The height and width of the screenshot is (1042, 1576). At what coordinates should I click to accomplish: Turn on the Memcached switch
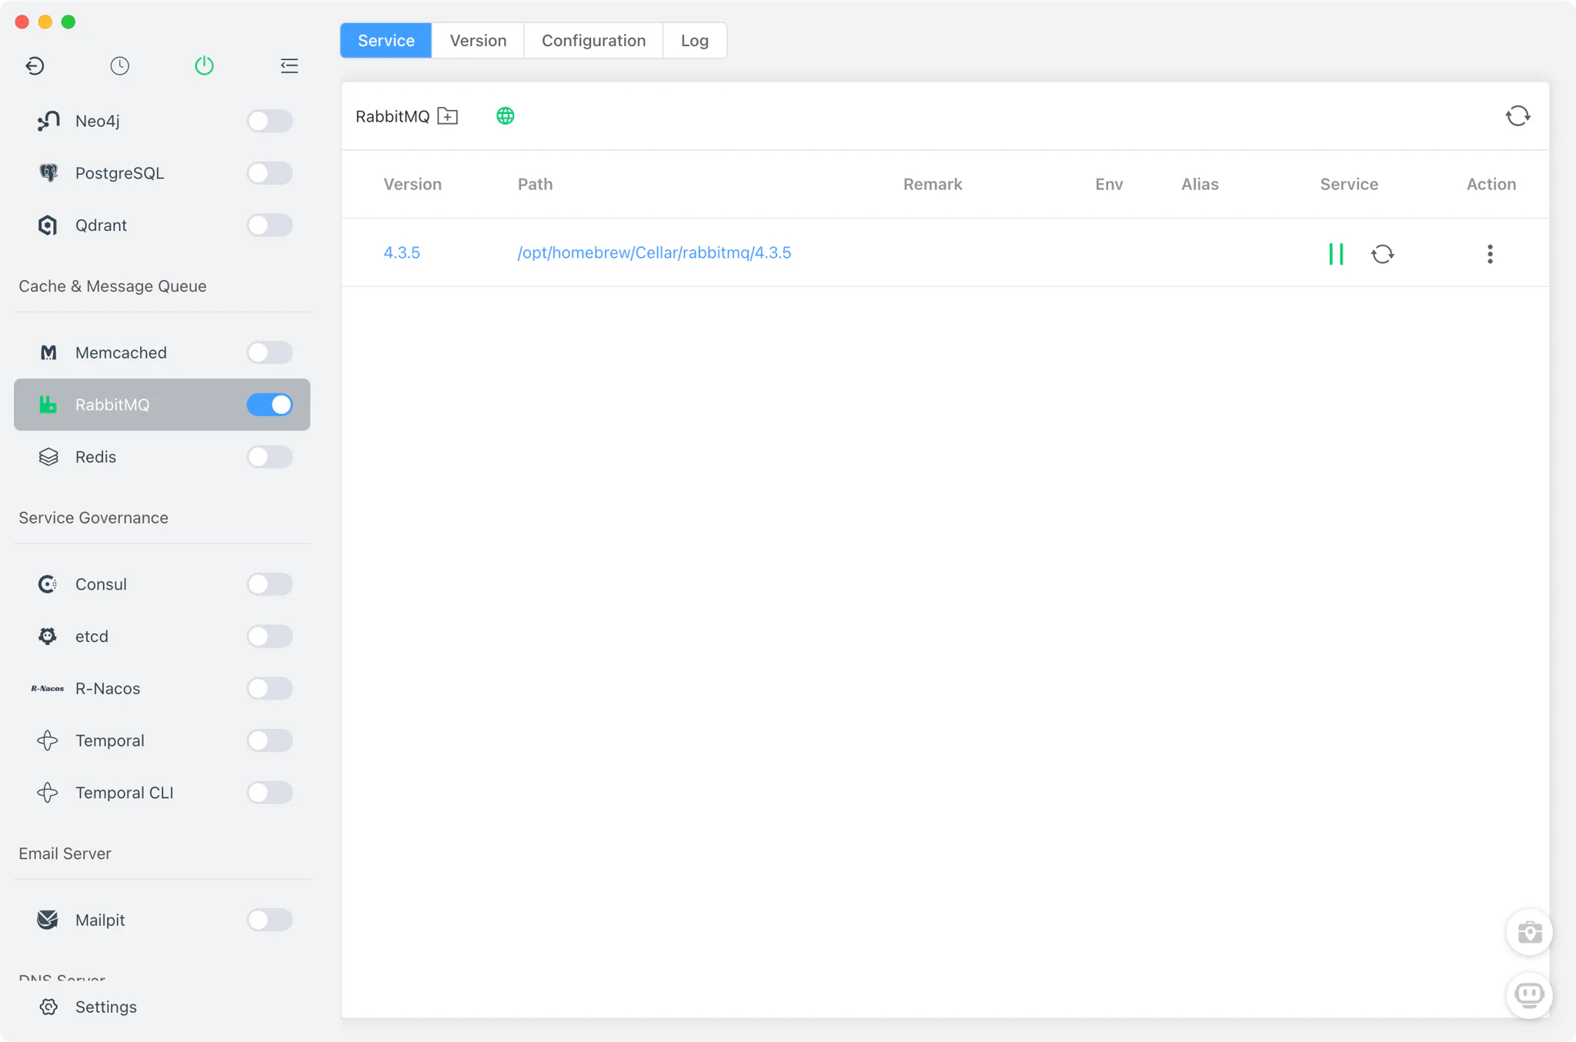coord(269,352)
